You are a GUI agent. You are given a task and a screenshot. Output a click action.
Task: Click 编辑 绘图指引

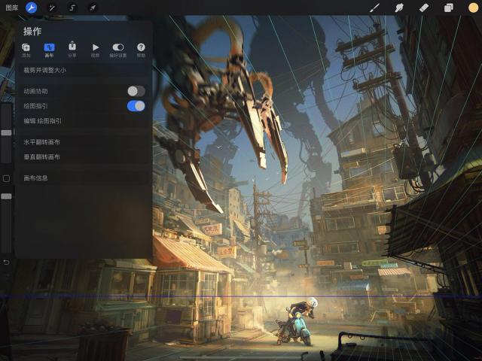(x=43, y=120)
